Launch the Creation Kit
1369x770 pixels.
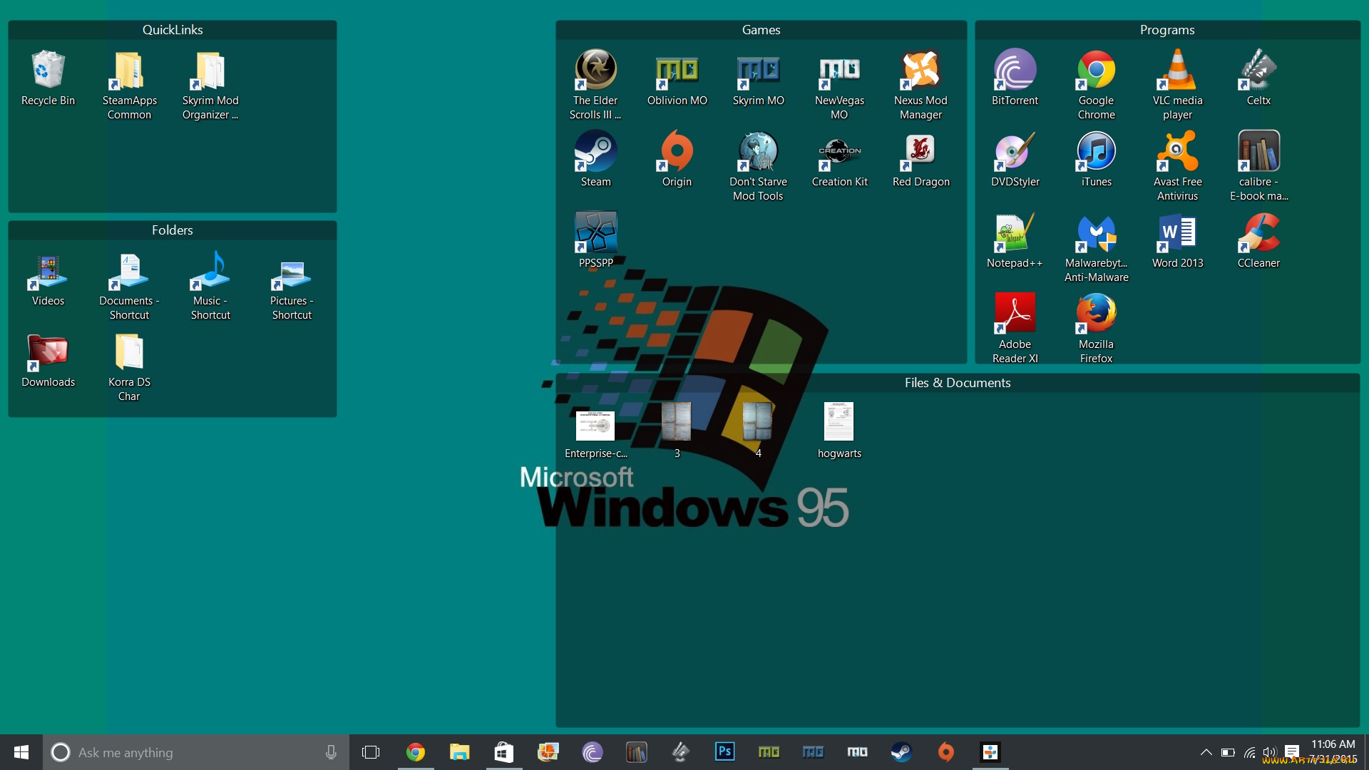point(839,152)
